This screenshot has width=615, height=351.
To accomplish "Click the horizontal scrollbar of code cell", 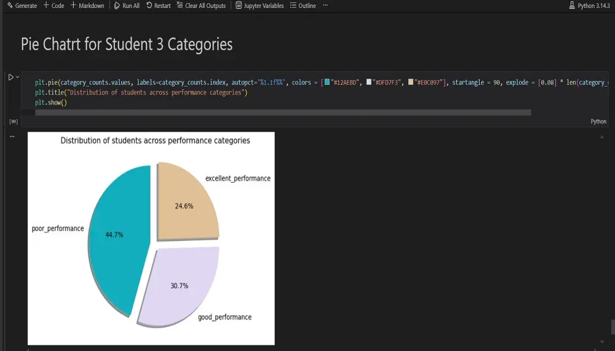I will point(283,112).
